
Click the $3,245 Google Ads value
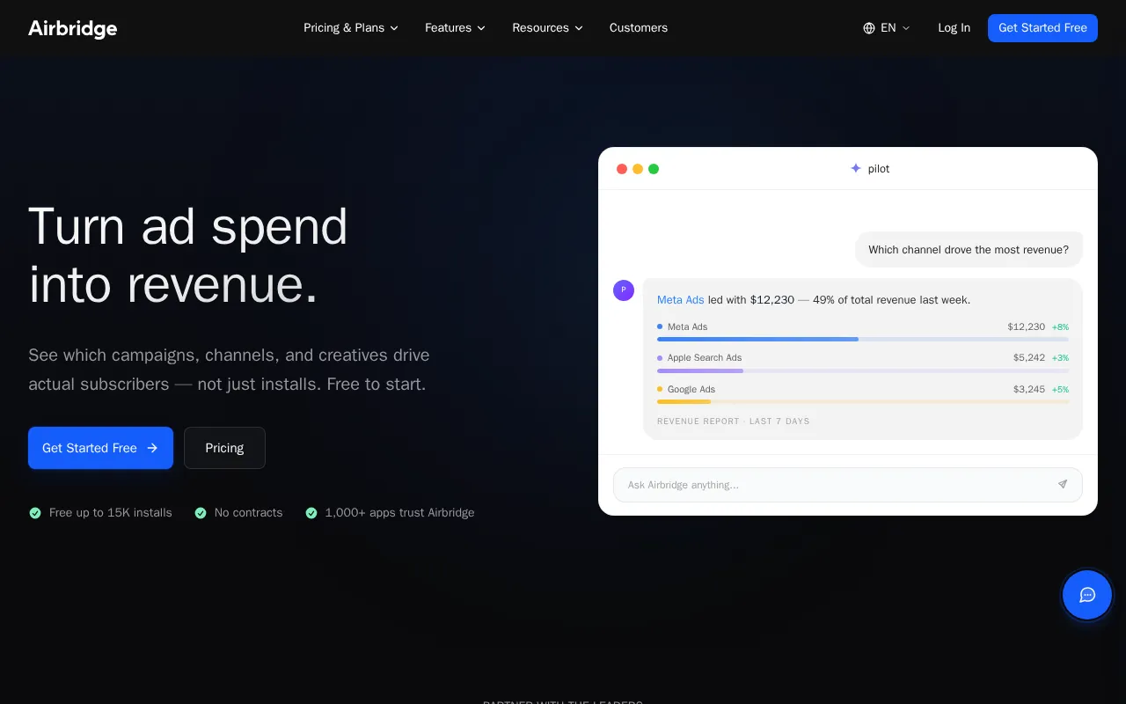[x=1029, y=389]
